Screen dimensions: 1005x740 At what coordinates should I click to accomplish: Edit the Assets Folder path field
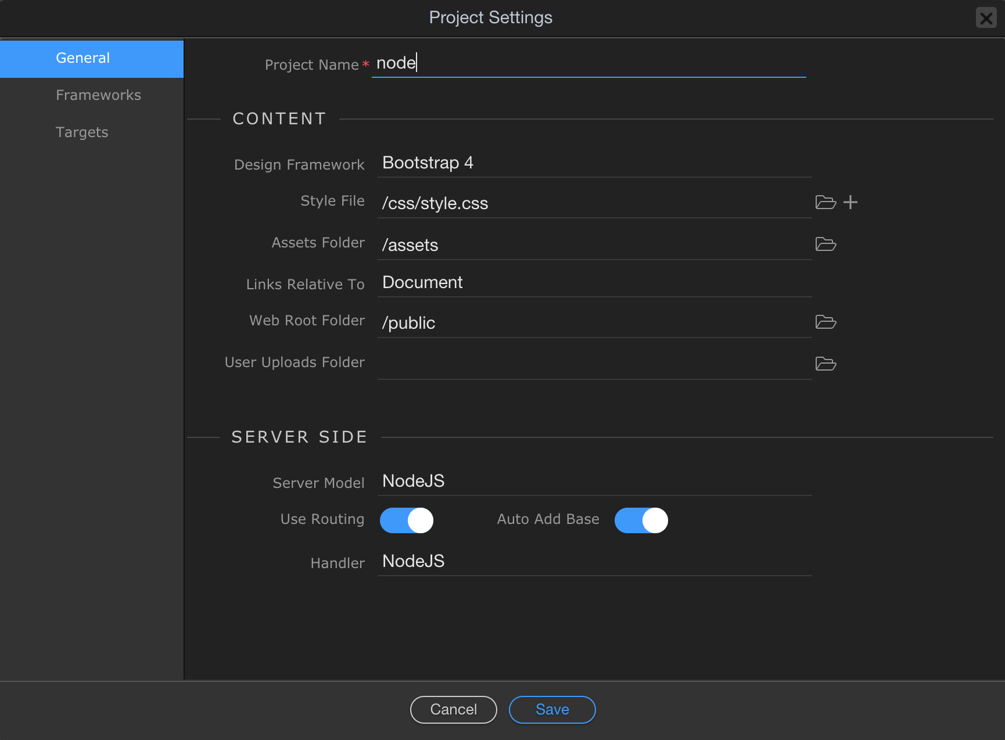(x=595, y=246)
